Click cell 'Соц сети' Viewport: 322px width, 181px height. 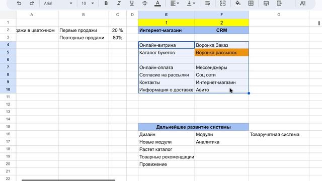(x=221, y=75)
